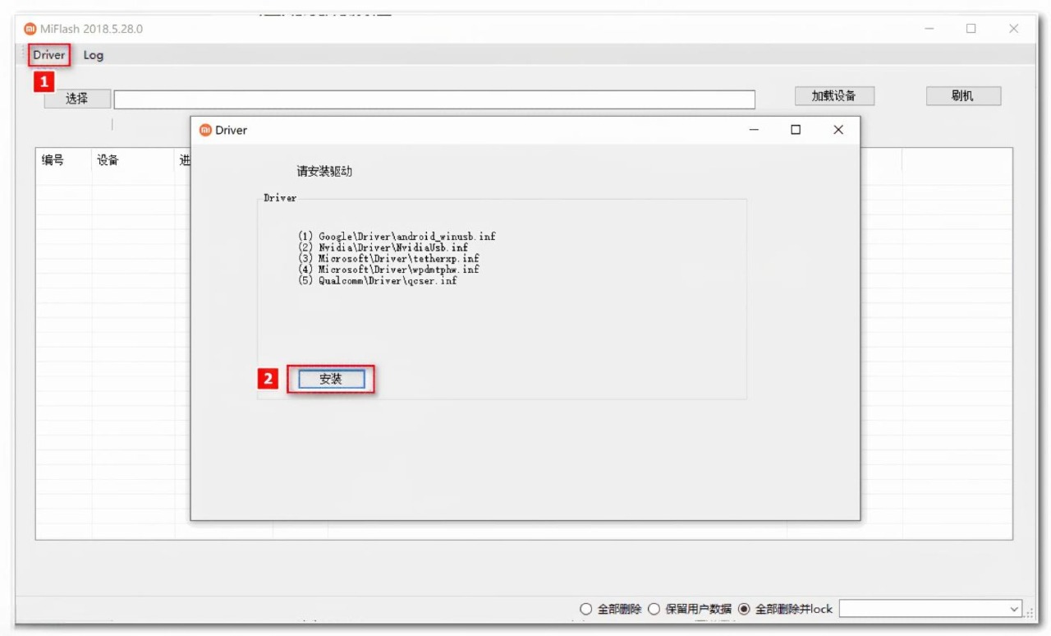Click the 安装 button in Driver dialog
Image resolution: width=1051 pixels, height=636 pixels.
331,379
